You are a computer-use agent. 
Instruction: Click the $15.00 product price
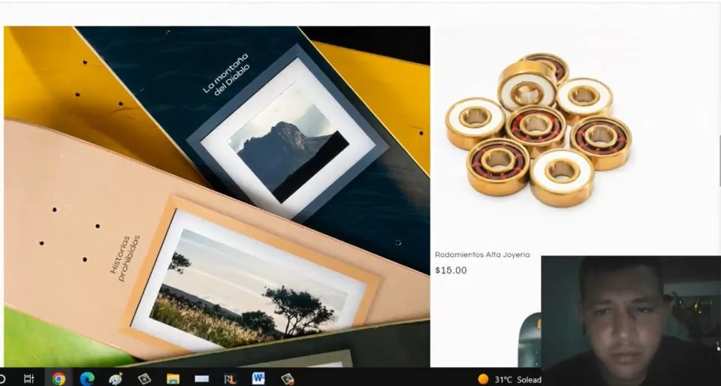click(x=451, y=270)
